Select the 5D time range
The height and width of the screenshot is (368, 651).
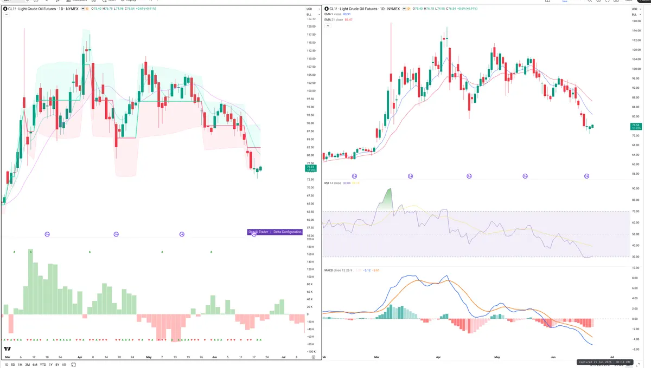click(13, 365)
